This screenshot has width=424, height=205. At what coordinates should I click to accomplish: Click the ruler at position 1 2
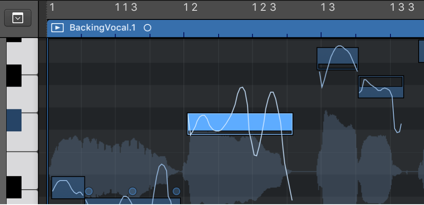pos(190,7)
